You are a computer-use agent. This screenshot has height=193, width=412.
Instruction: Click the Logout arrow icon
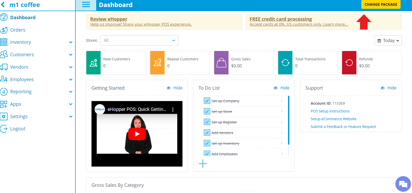pyautogui.click(x=4, y=129)
